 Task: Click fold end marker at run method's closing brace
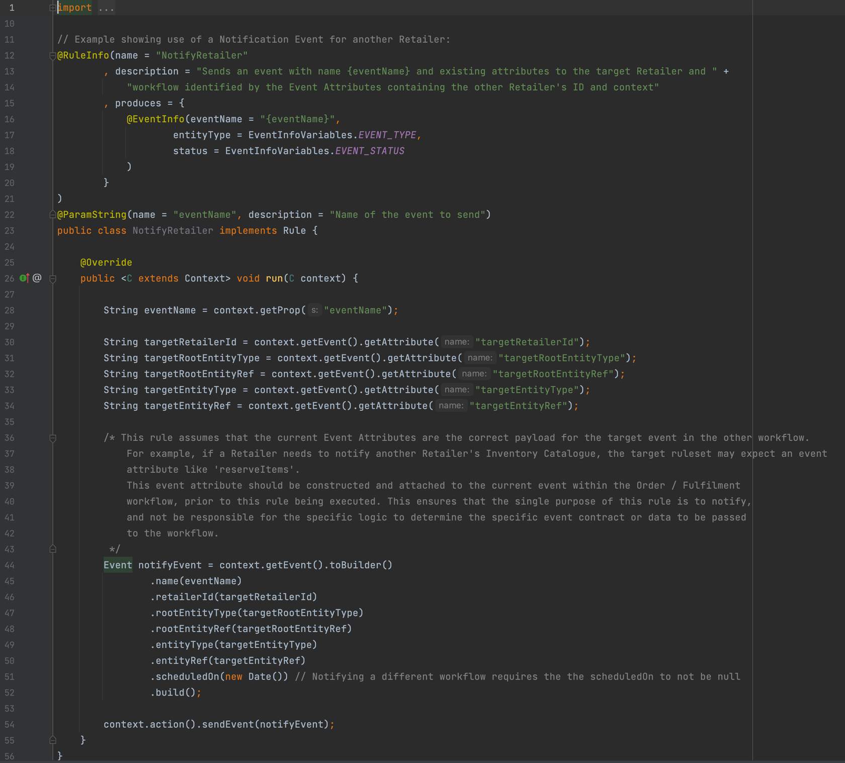53,740
